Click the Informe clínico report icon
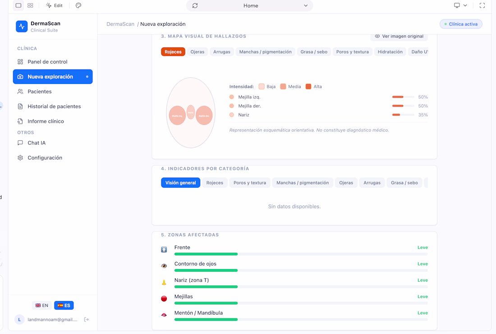The height and width of the screenshot is (334, 496). 20,121
